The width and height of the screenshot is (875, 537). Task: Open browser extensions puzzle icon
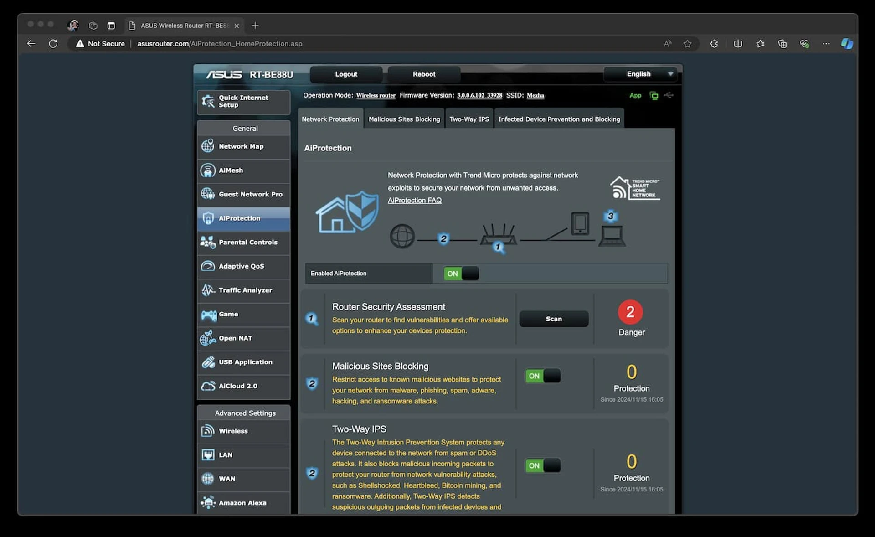click(714, 44)
